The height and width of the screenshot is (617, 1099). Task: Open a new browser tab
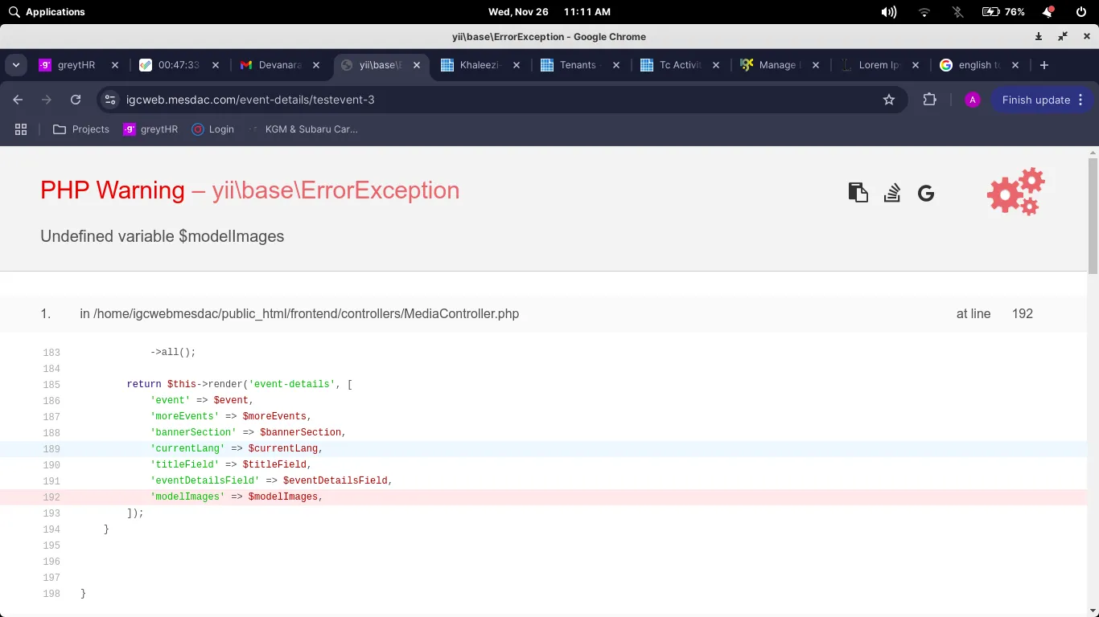point(1044,65)
